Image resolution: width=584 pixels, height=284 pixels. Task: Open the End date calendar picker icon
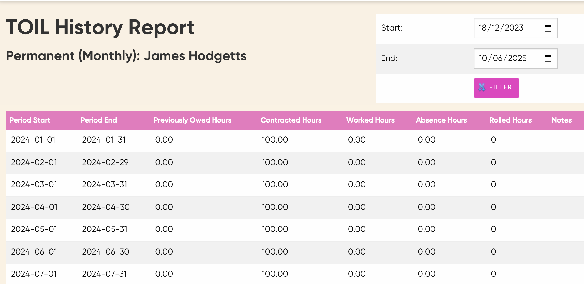pos(548,58)
